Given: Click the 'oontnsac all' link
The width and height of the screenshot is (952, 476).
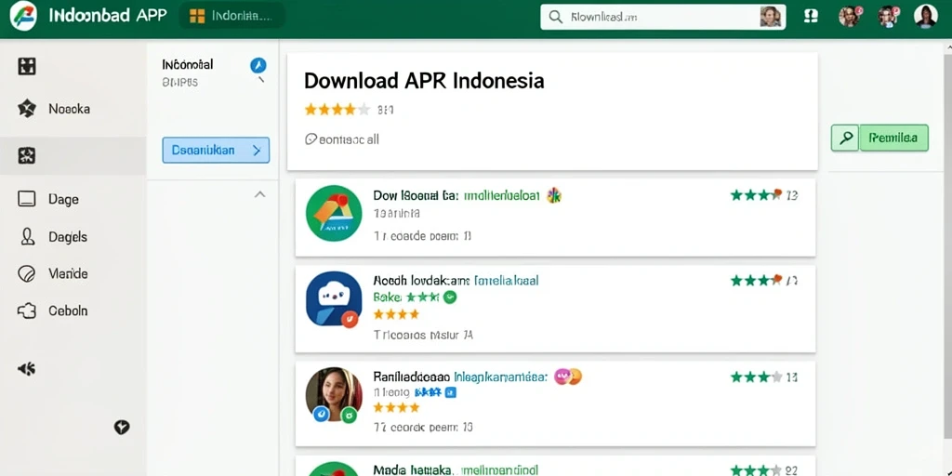Looking at the screenshot, I should tap(342, 139).
